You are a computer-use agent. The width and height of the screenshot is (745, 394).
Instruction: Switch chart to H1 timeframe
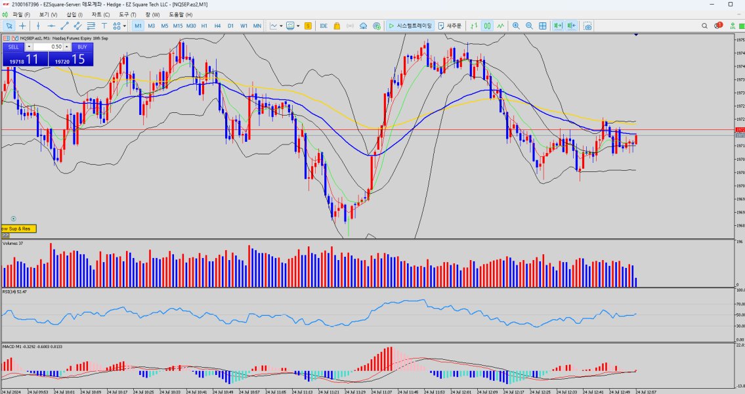pos(204,26)
